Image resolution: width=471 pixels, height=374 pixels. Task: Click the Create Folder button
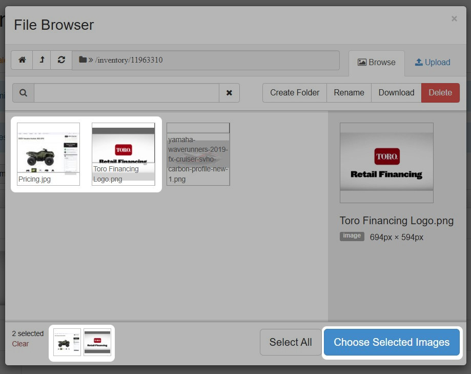pos(295,92)
